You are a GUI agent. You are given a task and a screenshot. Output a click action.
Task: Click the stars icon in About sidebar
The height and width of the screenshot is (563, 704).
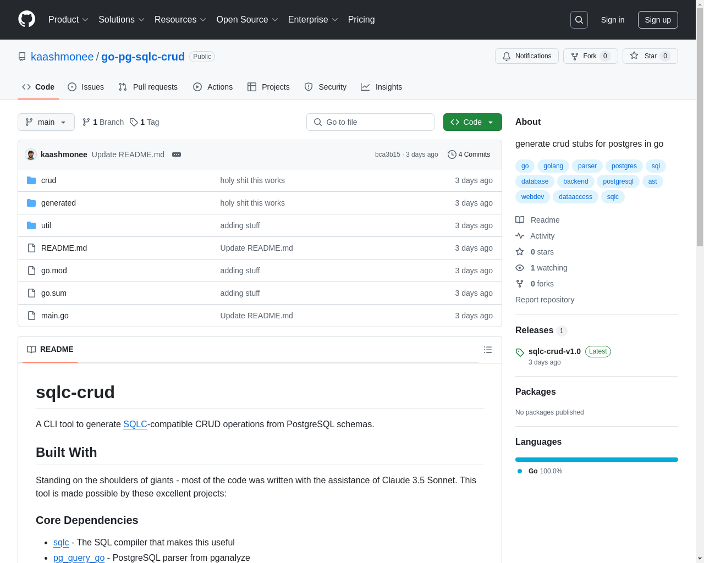(520, 252)
